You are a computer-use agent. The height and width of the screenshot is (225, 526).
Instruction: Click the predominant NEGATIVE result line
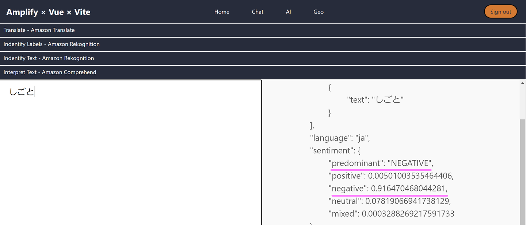pos(381,163)
